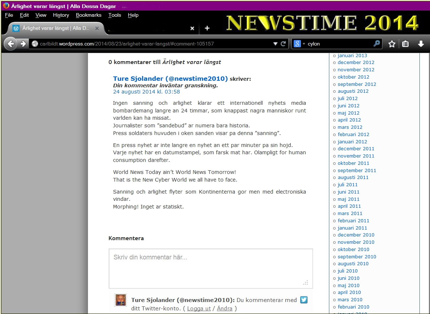Go back with the back arrow button
This screenshot has width=430, height=314.
coord(11,44)
